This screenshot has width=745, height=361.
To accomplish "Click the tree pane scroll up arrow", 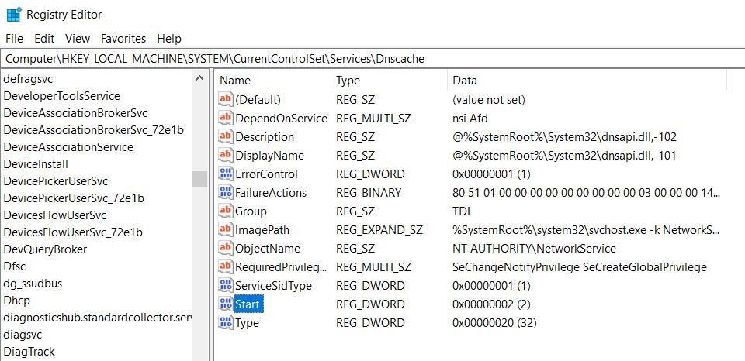I will [x=199, y=78].
